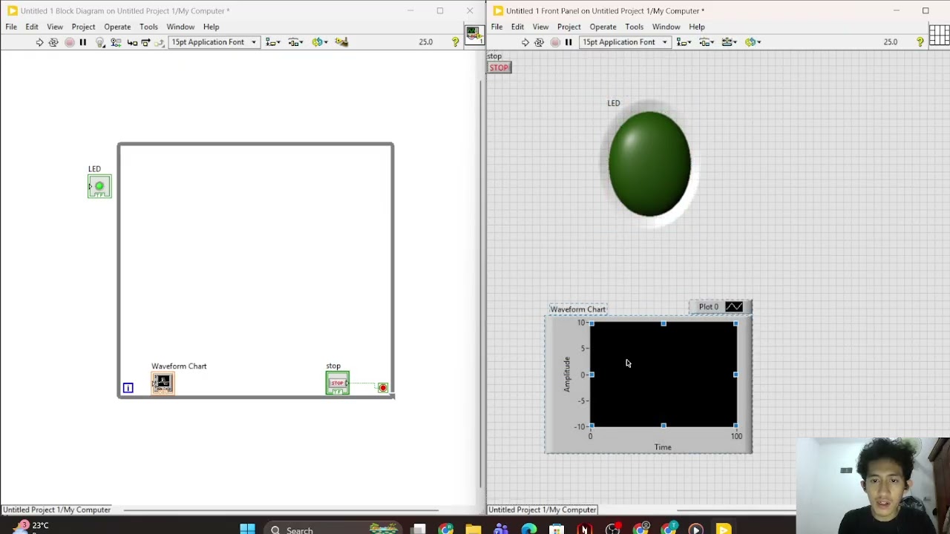The image size is (950, 534).
Task: Open the Front Panel Project menu
Action: pos(569,27)
